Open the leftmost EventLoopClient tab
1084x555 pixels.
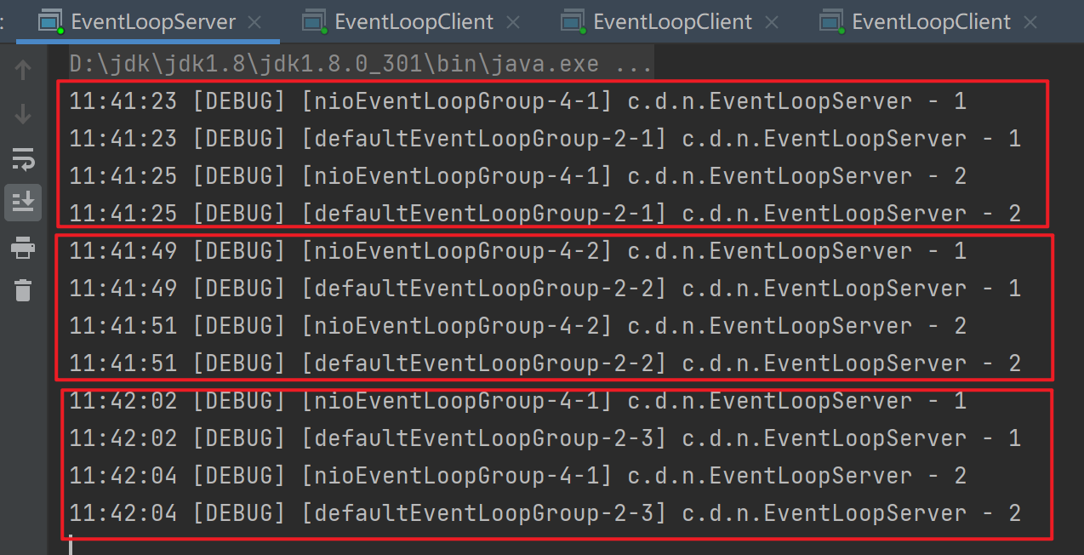[x=414, y=21]
